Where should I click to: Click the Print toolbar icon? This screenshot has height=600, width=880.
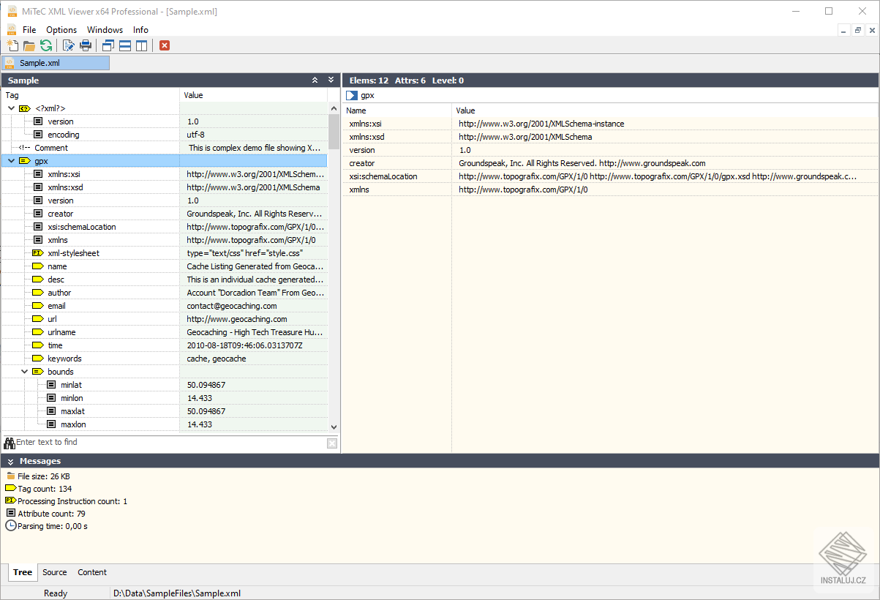click(x=86, y=45)
